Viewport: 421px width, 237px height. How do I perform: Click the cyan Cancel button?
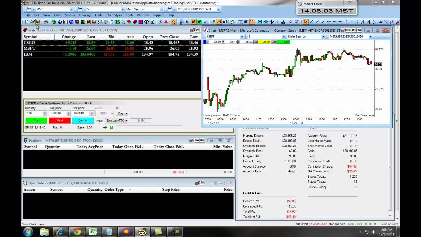(83, 120)
